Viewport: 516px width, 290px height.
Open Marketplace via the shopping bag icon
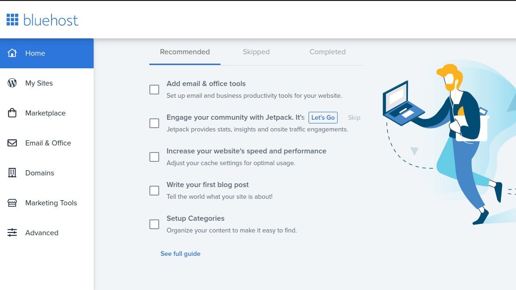coord(12,113)
